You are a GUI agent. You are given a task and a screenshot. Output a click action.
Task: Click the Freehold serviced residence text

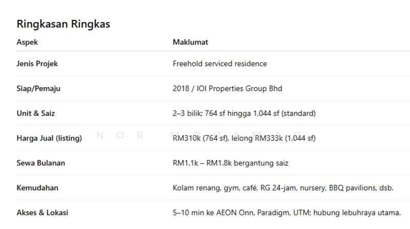(x=220, y=64)
